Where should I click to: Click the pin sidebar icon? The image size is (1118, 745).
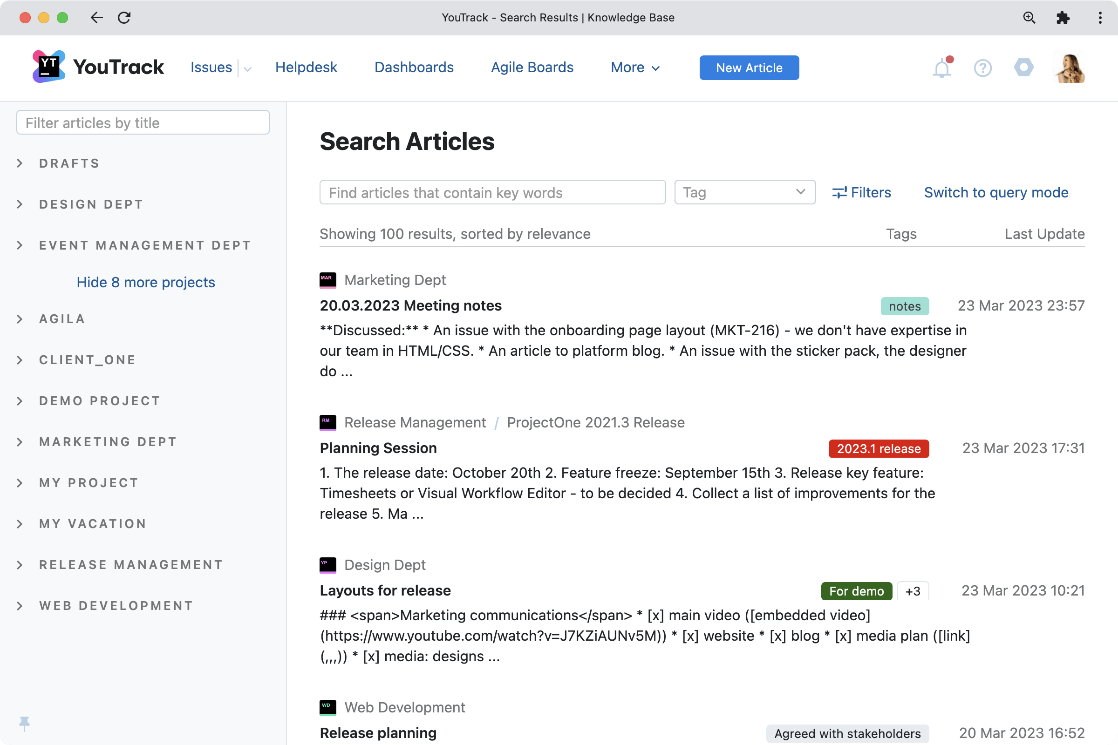tap(24, 724)
